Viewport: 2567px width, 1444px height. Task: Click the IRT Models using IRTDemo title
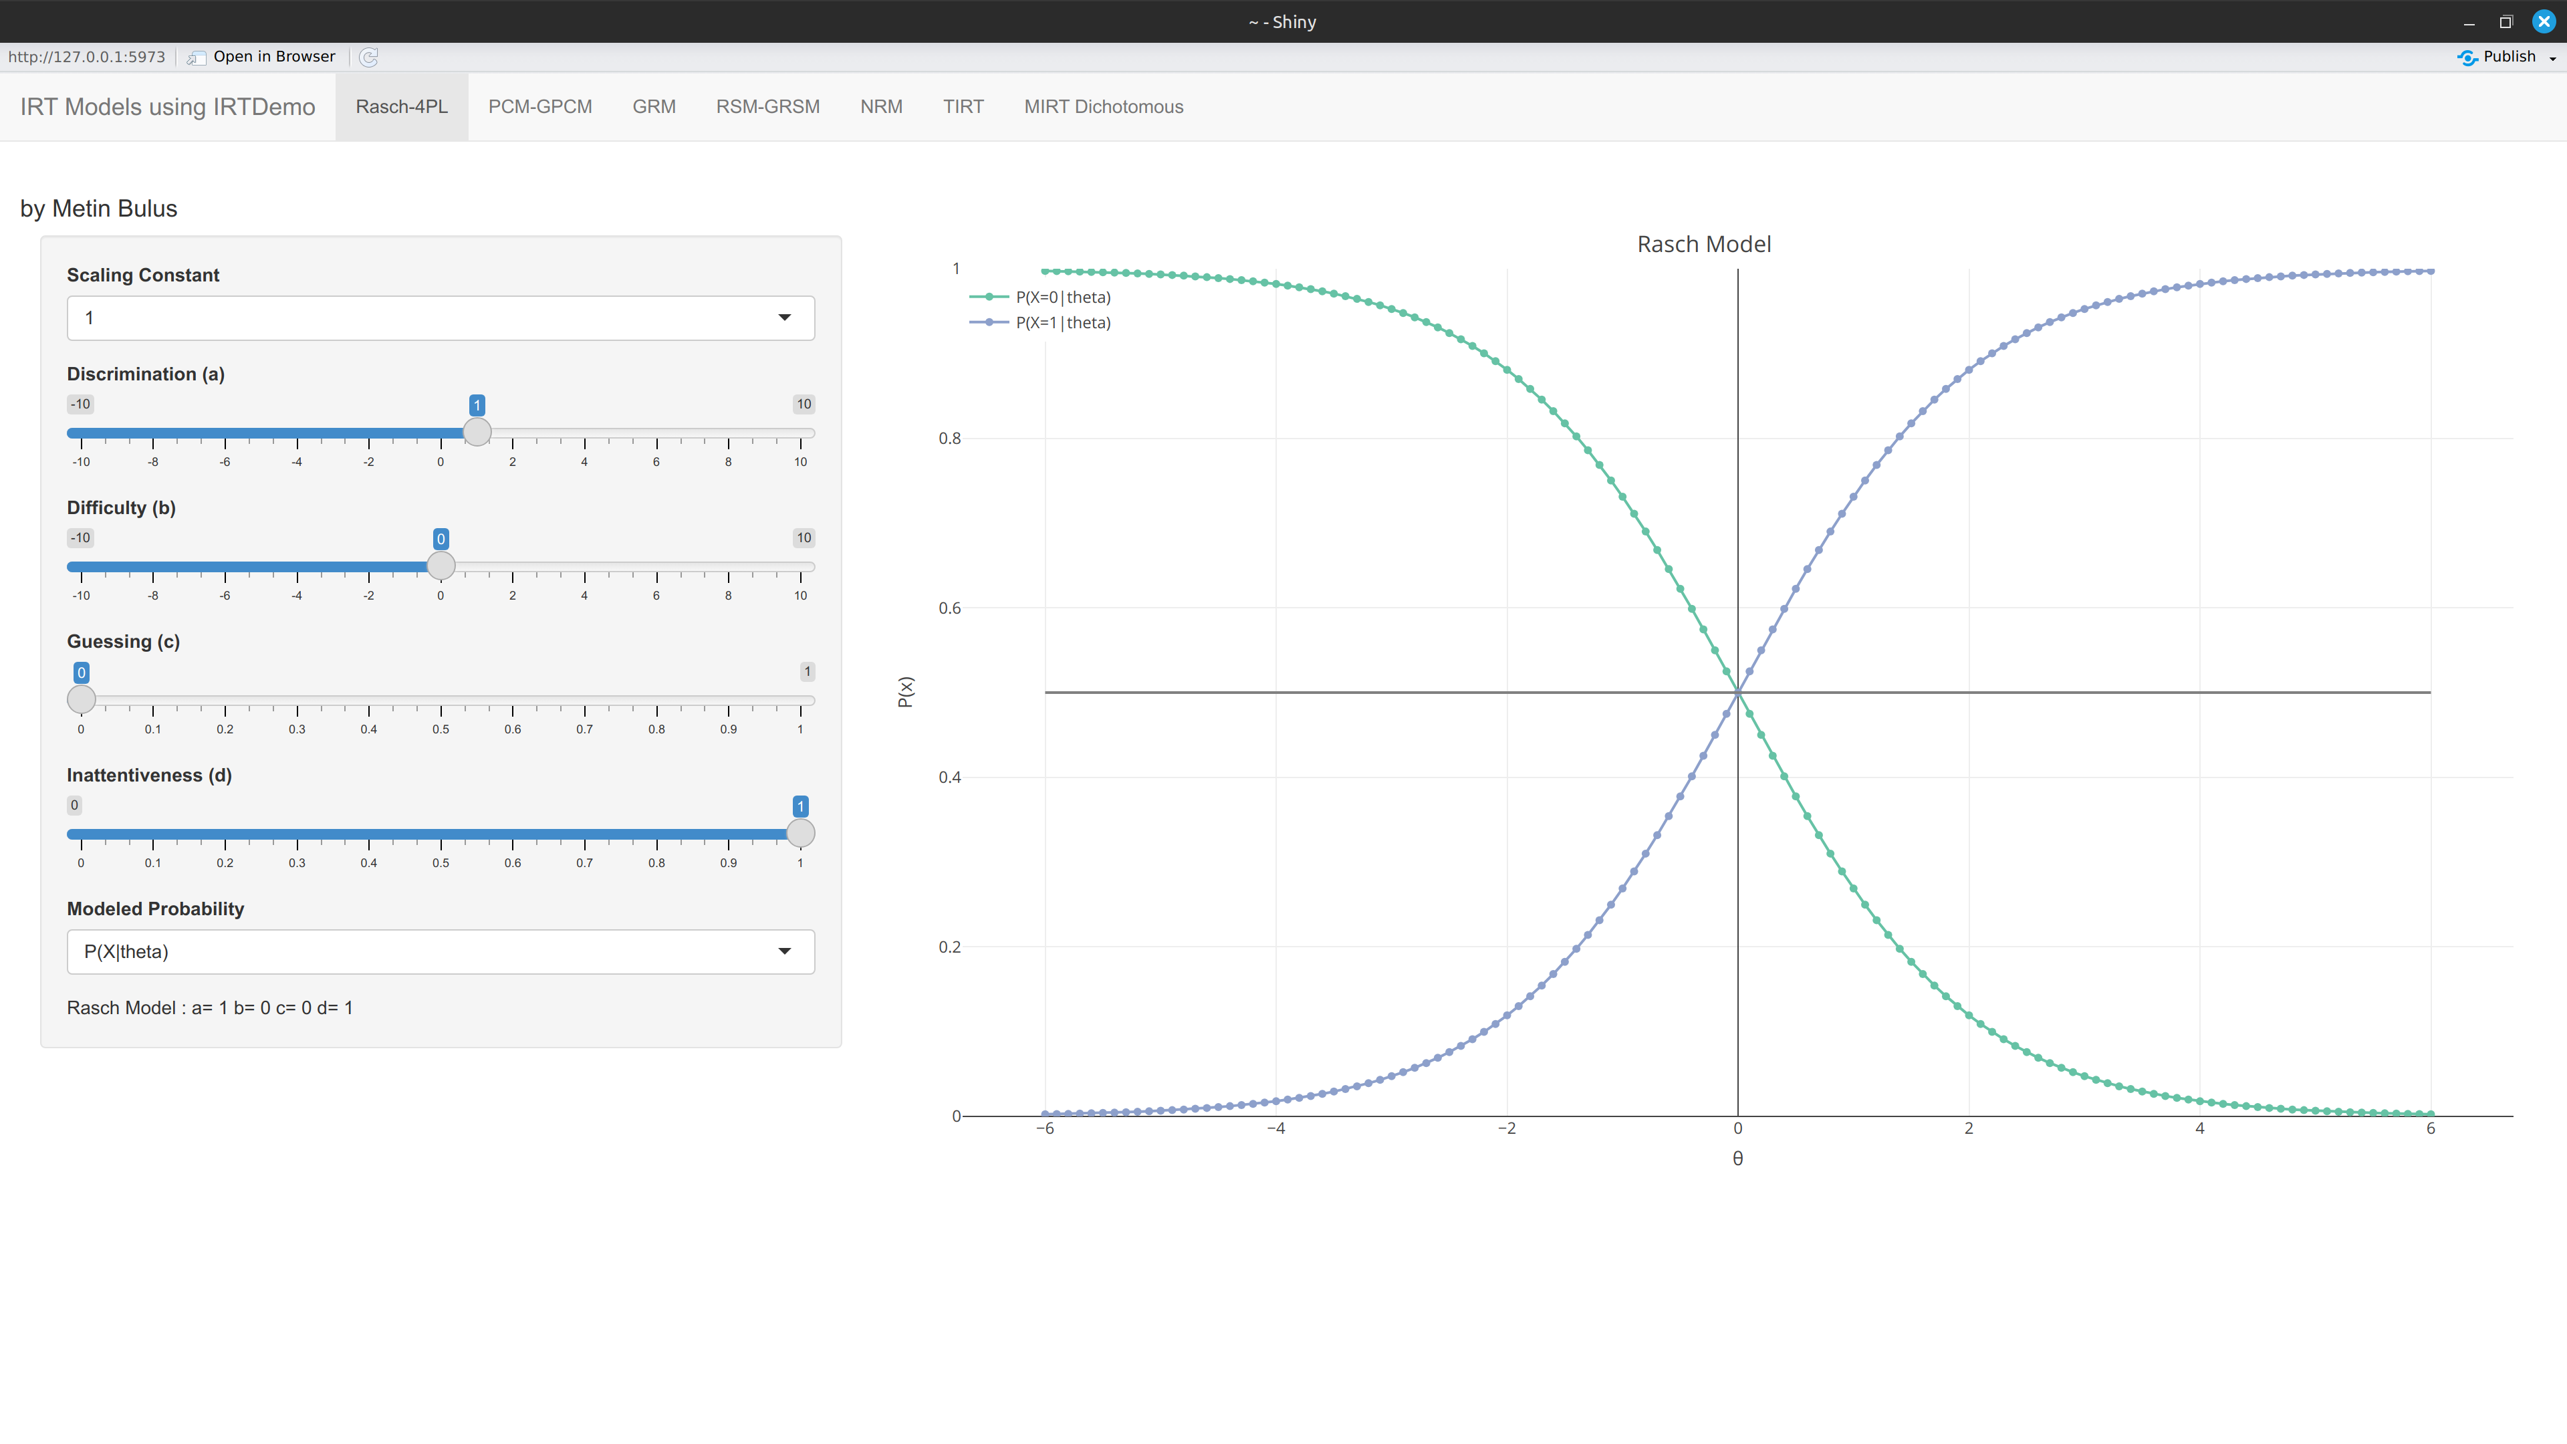[x=167, y=107]
